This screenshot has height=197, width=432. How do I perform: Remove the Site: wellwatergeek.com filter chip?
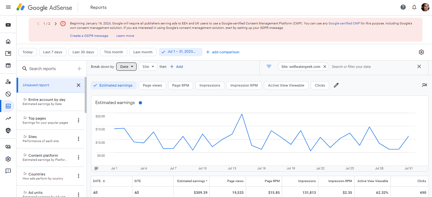point(325,67)
